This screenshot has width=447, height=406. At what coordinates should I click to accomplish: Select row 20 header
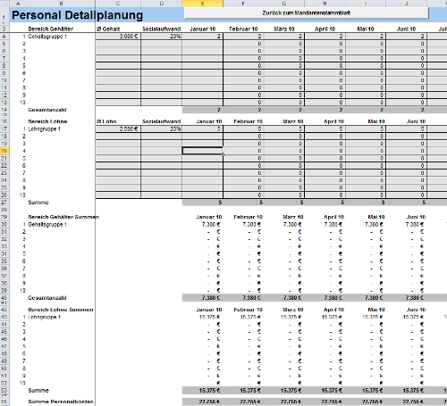4,151
